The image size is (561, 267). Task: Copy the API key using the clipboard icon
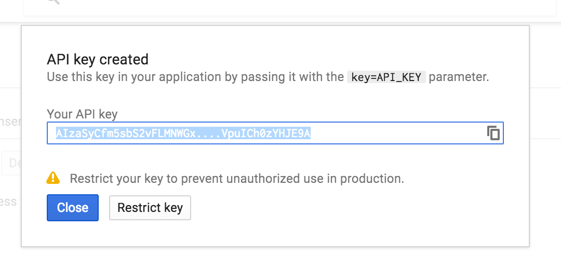[x=493, y=133]
